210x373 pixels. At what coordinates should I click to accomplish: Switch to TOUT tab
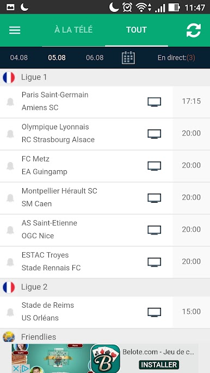pyautogui.click(x=137, y=30)
